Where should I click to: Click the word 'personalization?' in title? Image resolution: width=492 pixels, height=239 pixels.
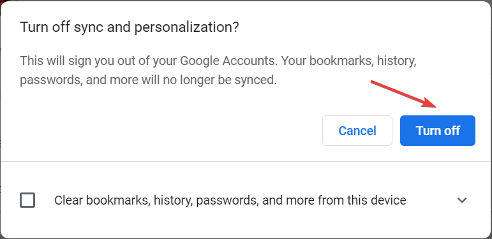(187, 27)
